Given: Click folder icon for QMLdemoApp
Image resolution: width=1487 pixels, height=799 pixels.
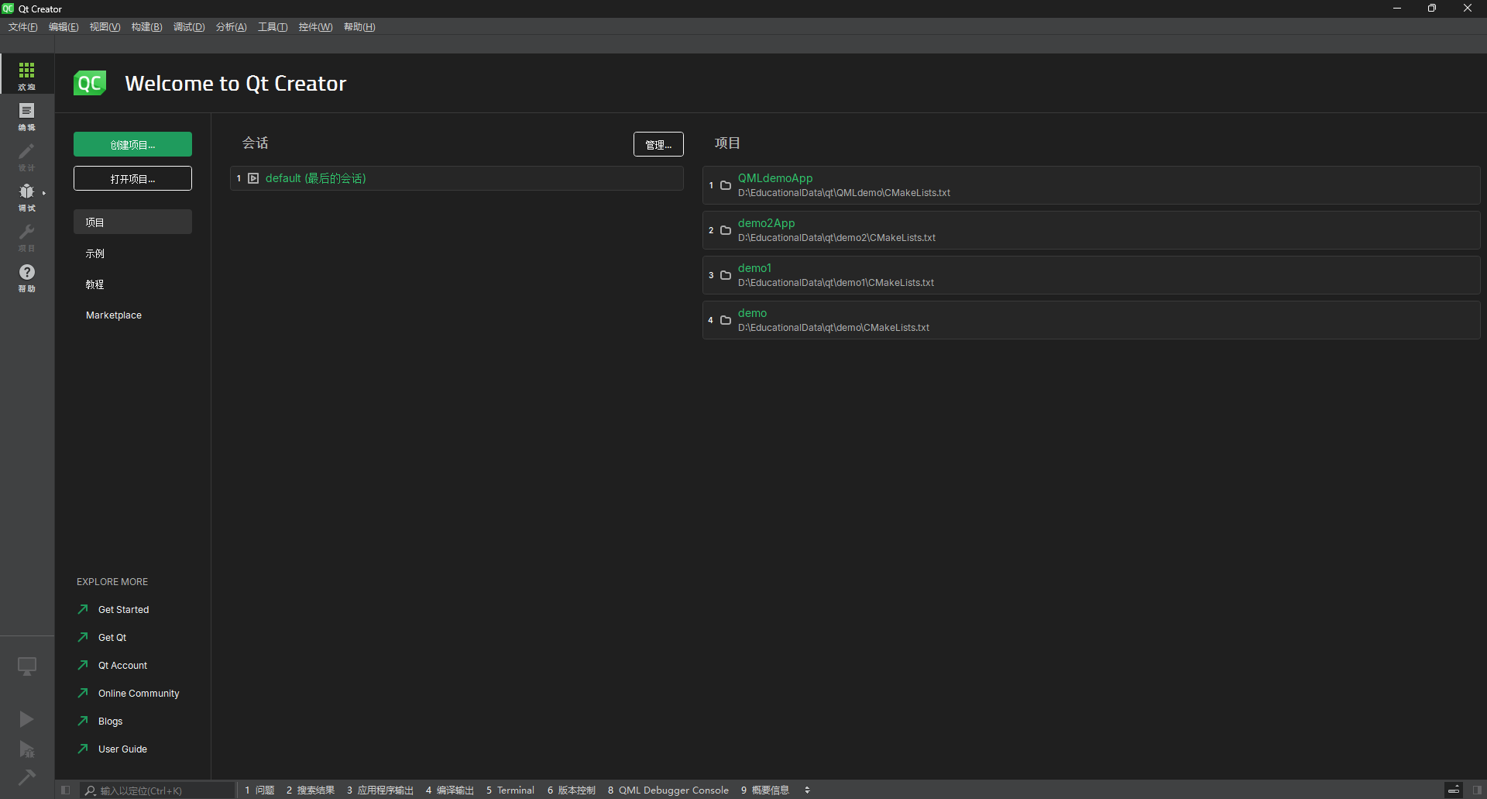Looking at the screenshot, I should click(726, 185).
